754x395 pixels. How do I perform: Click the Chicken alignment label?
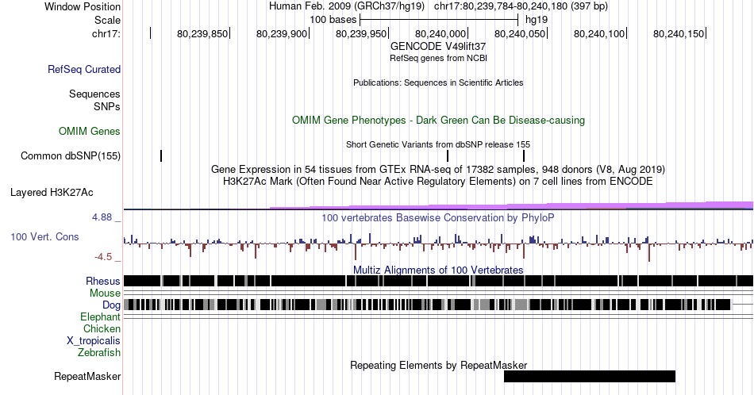tap(102, 328)
